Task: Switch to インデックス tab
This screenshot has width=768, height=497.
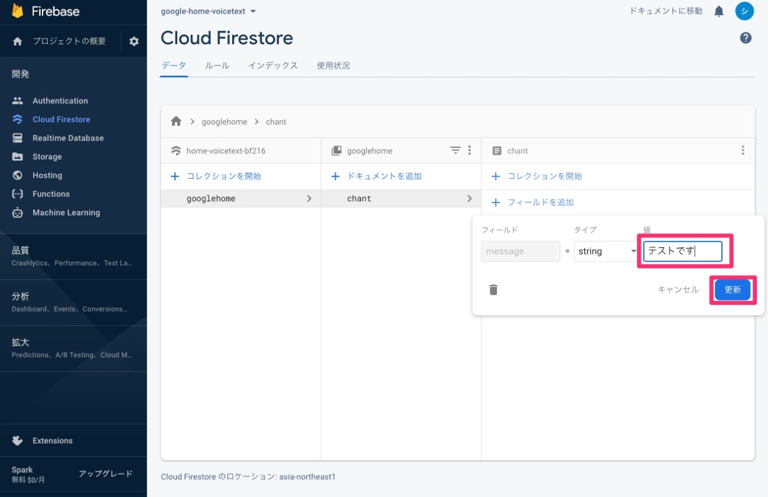Action: pos(273,66)
